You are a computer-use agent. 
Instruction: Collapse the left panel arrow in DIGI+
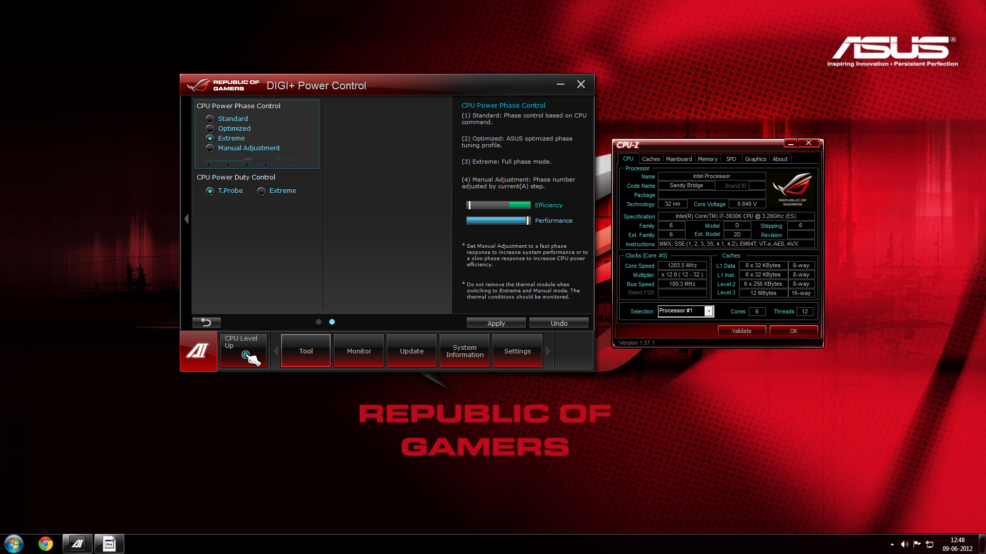[x=186, y=219]
